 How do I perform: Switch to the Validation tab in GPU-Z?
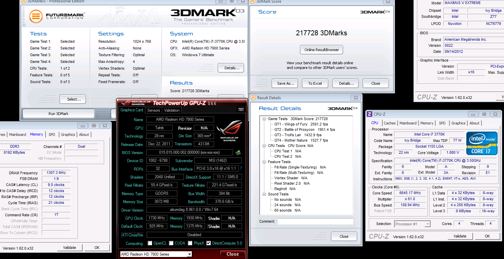pos(172,110)
